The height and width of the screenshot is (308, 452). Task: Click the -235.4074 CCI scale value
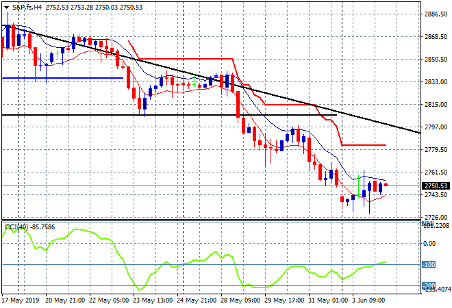[x=437, y=290]
